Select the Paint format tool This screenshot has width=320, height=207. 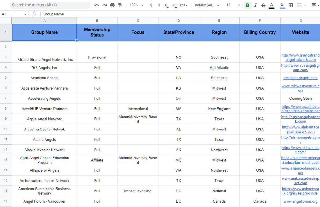click(x=120, y=5)
